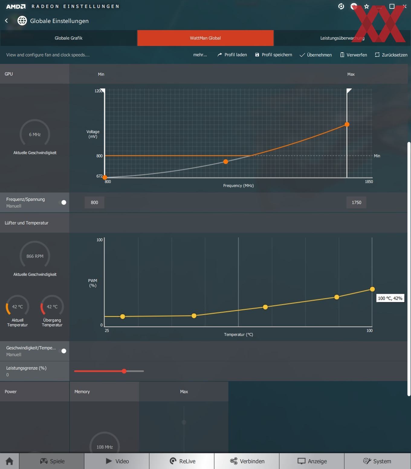
Task: Open the updates refresh icon in title bar
Action: coord(341,6)
